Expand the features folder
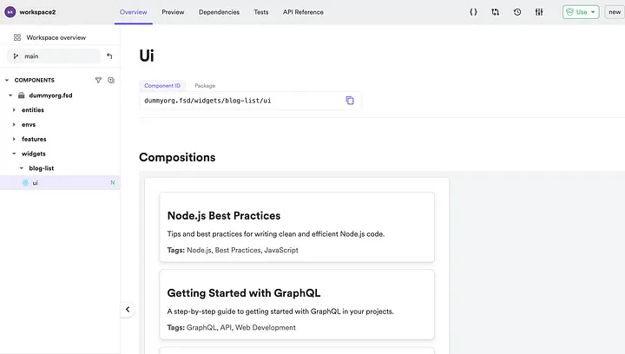 coord(34,139)
